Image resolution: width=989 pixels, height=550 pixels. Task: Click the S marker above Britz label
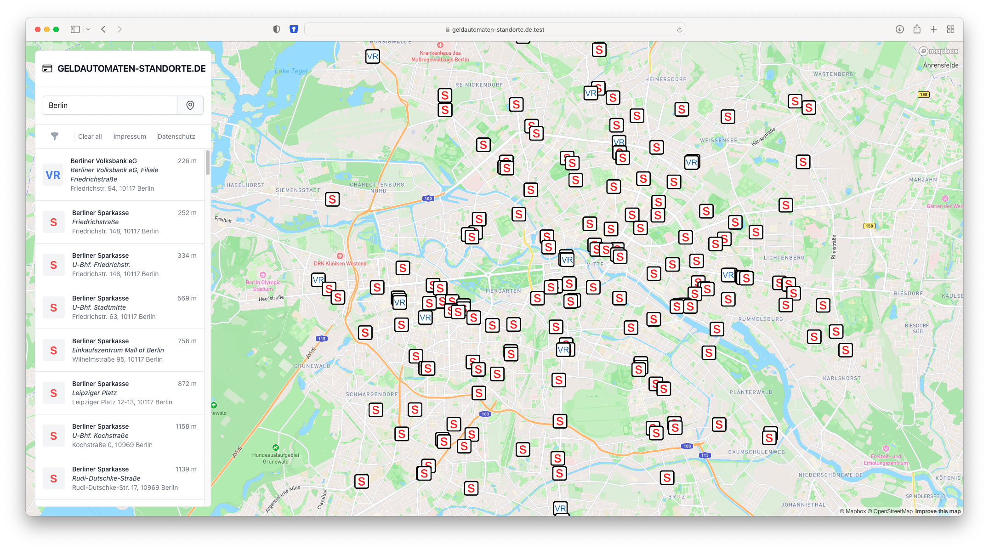pyautogui.click(x=667, y=478)
